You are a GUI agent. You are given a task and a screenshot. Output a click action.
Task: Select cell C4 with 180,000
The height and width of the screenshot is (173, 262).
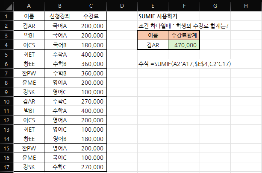[x=91, y=45]
